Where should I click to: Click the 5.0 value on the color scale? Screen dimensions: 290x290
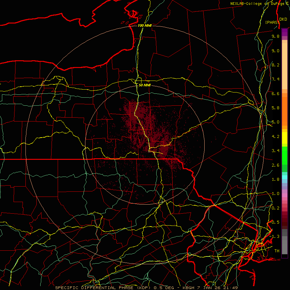coord(275,122)
